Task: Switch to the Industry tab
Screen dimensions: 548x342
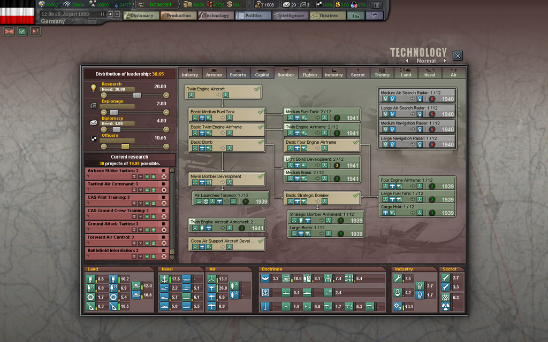Action: click(334, 73)
